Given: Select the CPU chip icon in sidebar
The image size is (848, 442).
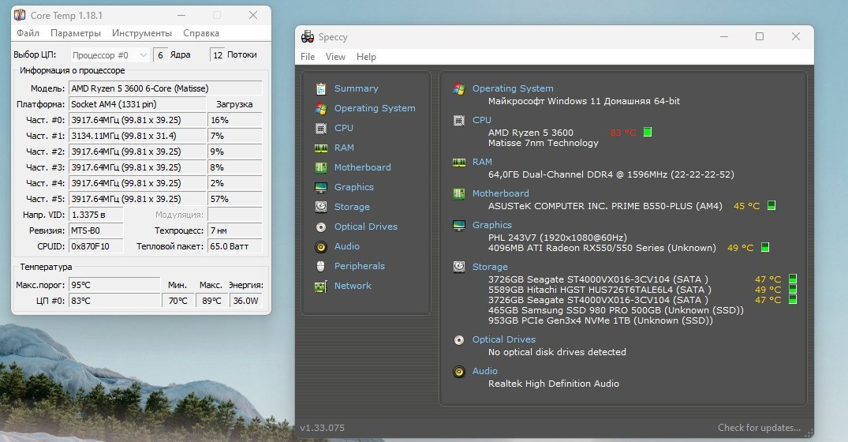Looking at the screenshot, I should (x=321, y=128).
